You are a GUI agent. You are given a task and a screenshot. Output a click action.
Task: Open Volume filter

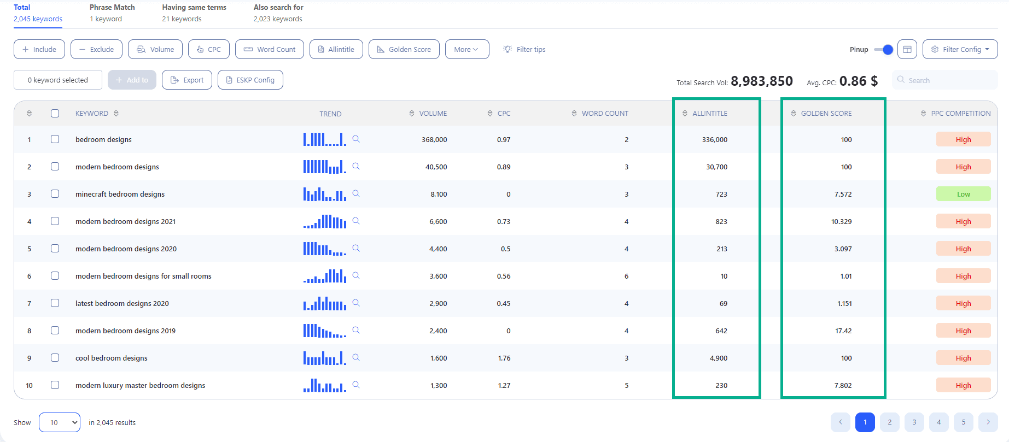[155, 49]
